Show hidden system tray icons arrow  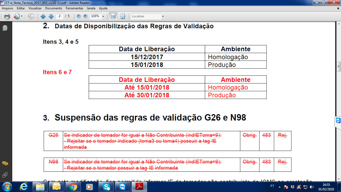point(279,187)
